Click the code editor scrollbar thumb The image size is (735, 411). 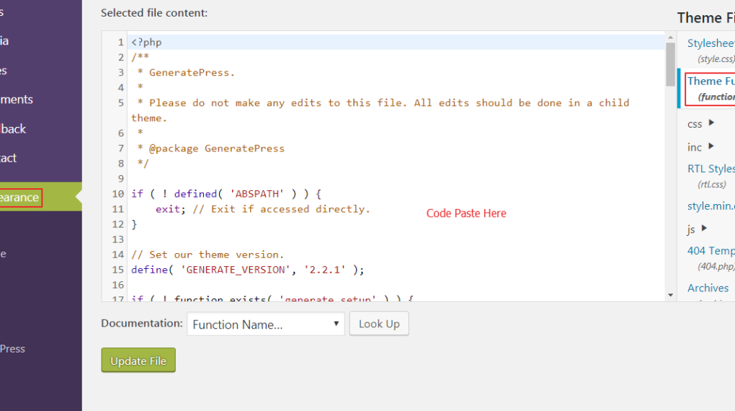(670, 64)
